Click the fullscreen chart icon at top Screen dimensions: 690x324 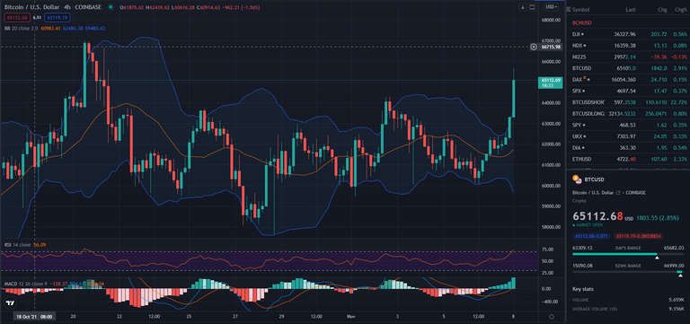[532, 7]
